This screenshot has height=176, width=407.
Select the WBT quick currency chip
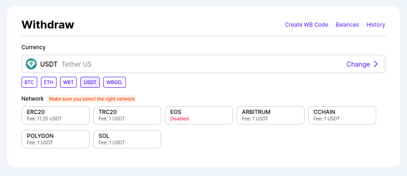(68, 82)
